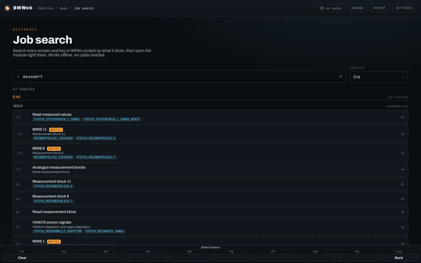Go to Vehicles in the breadcrumb

[x=46, y=8]
